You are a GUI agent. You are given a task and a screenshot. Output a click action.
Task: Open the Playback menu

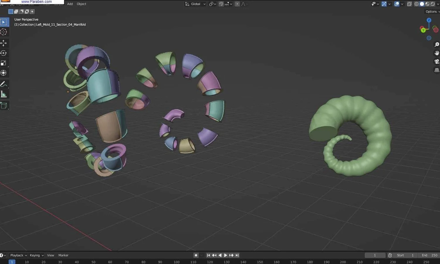(x=18, y=255)
